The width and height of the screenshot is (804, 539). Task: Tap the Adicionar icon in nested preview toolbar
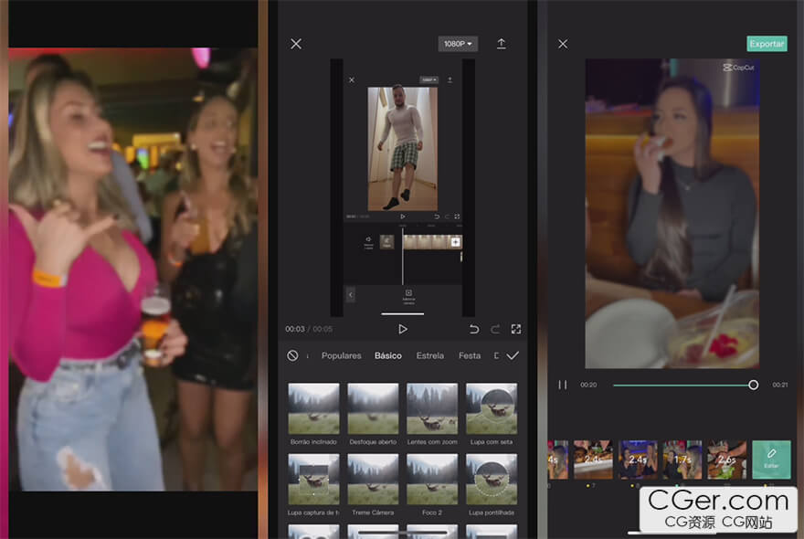point(408,296)
